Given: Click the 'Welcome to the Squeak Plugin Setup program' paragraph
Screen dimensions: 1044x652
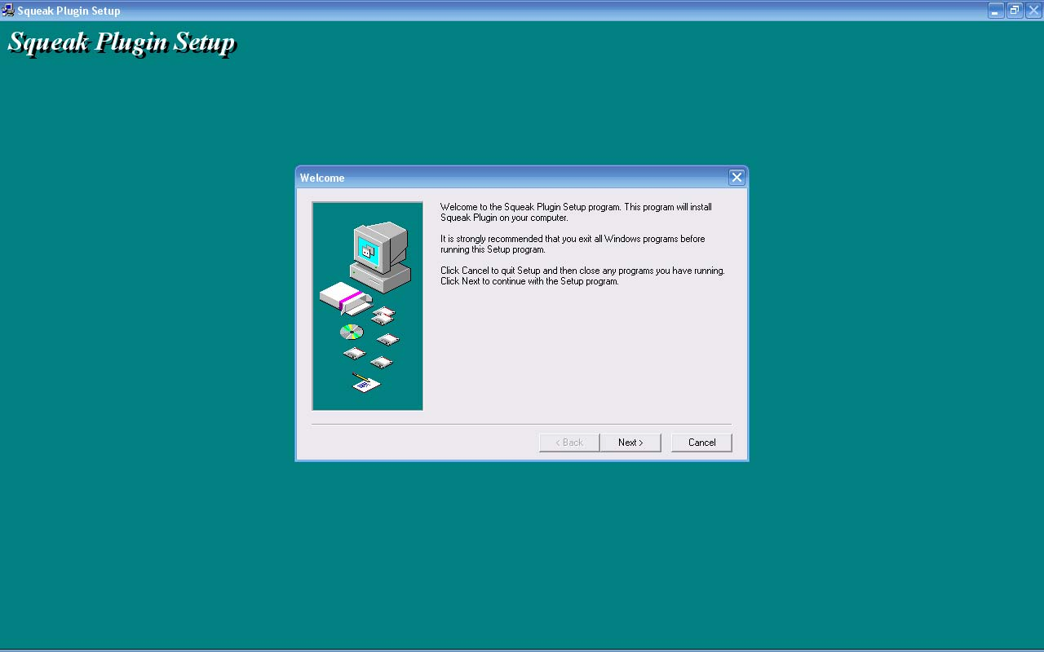Looking at the screenshot, I should coord(576,213).
